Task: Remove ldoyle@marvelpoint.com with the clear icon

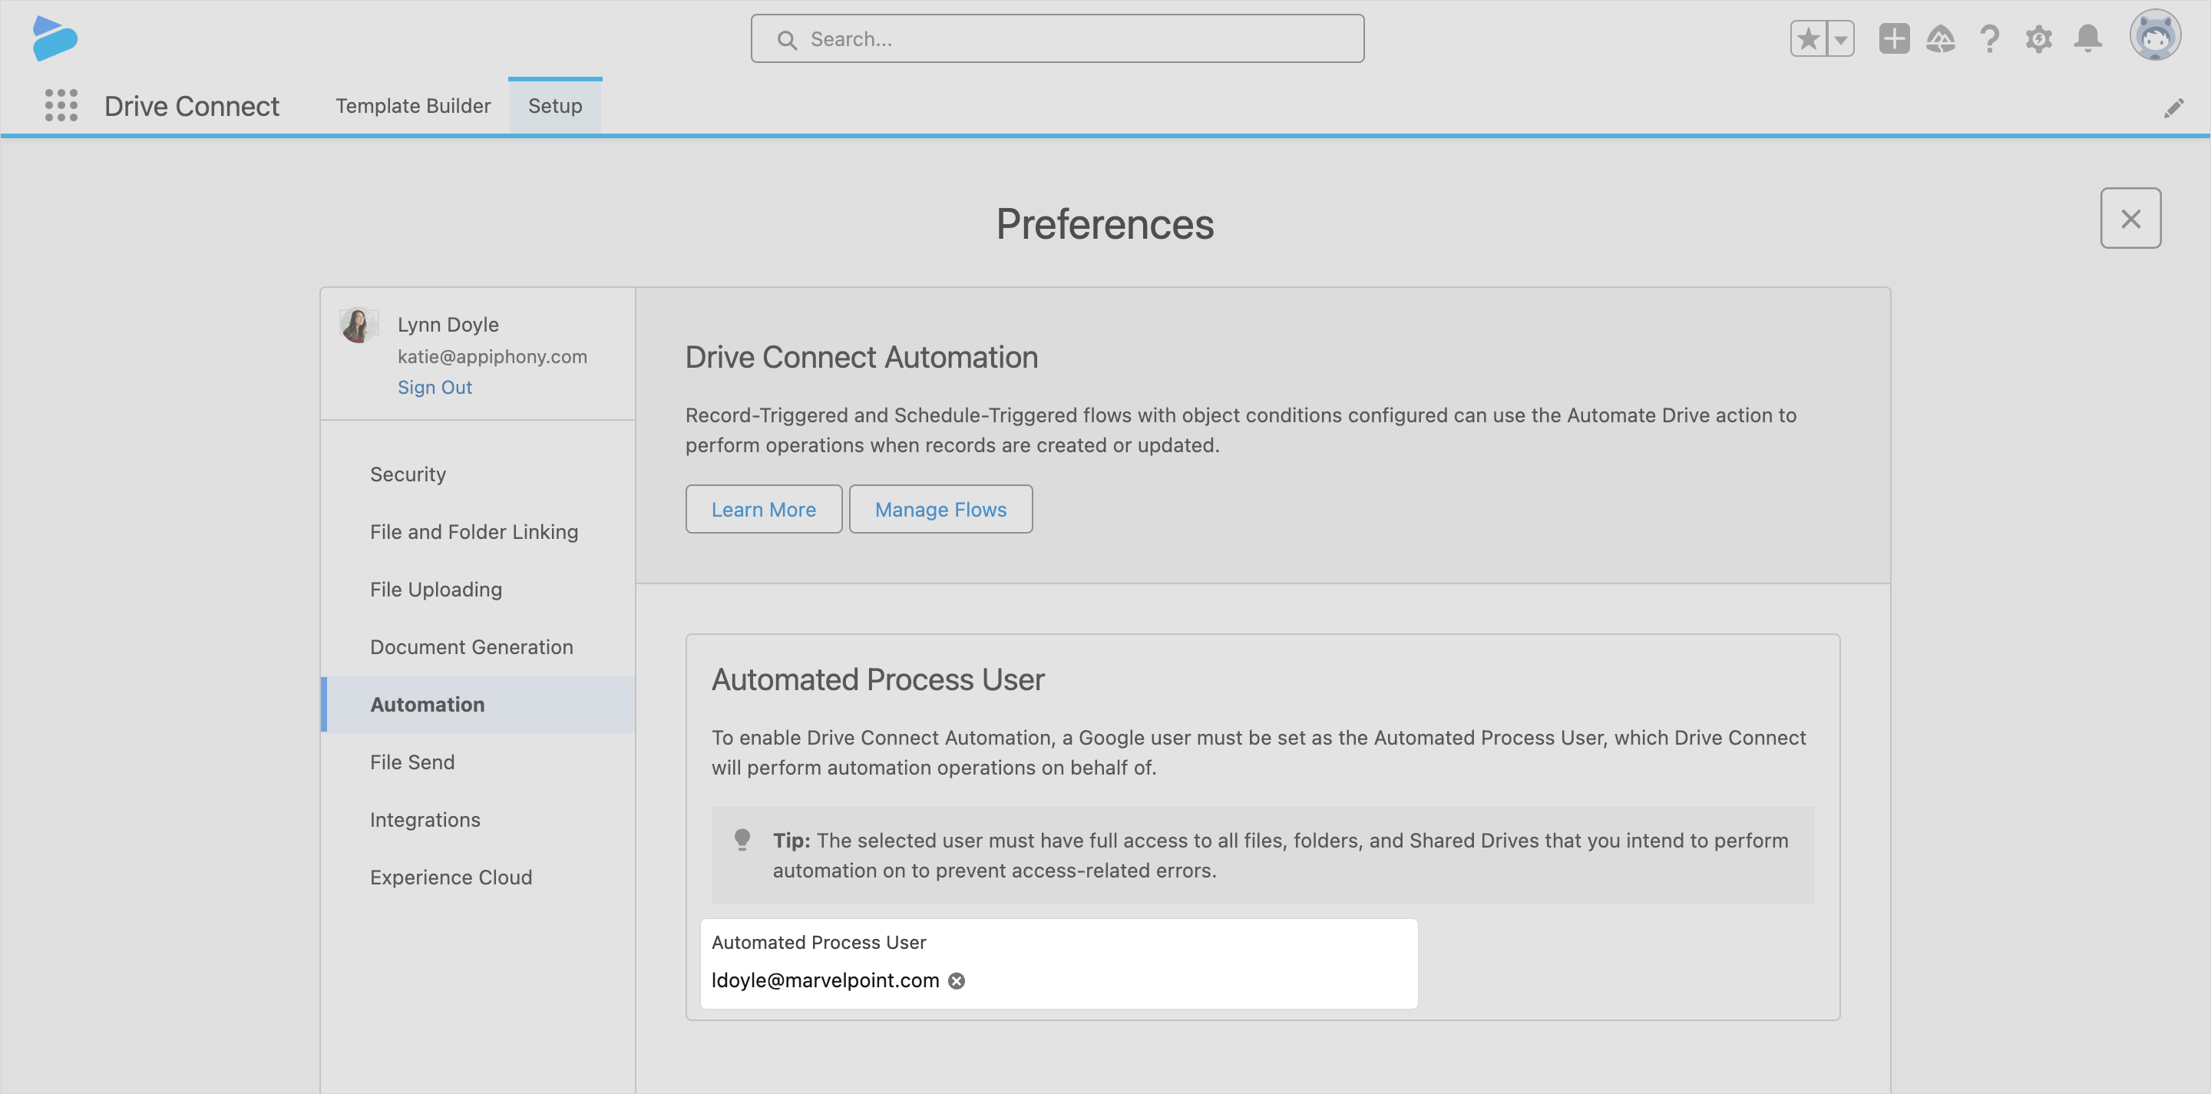Action: [956, 980]
